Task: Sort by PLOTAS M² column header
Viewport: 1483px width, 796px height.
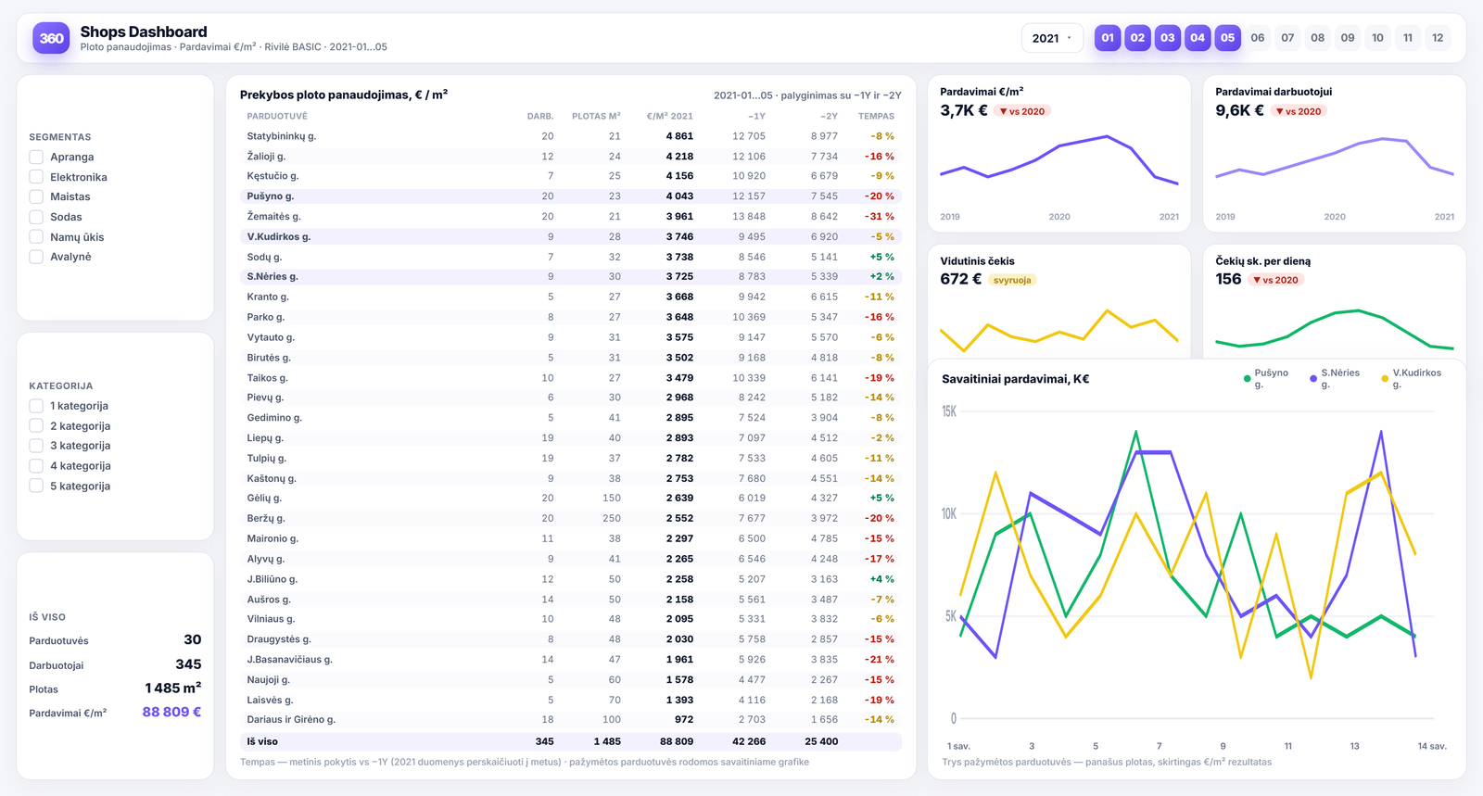Action: click(596, 117)
